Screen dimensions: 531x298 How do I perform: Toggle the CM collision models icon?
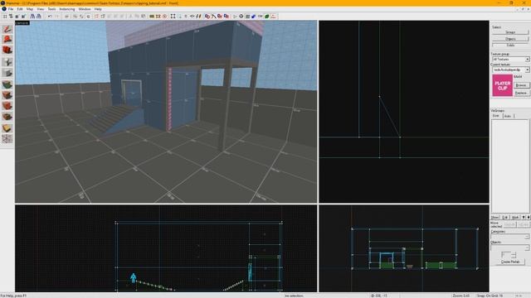coord(260,17)
